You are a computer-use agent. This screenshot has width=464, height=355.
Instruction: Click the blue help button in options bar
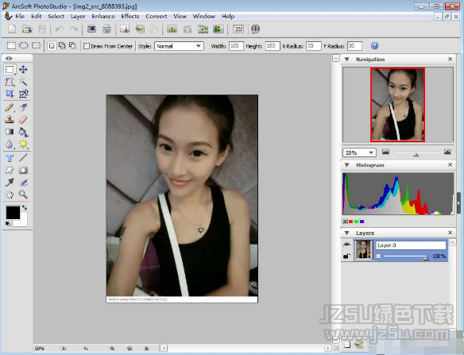374,46
